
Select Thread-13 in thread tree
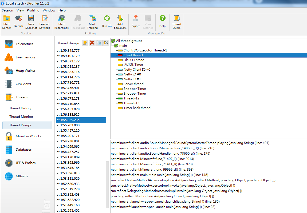[131, 103]
